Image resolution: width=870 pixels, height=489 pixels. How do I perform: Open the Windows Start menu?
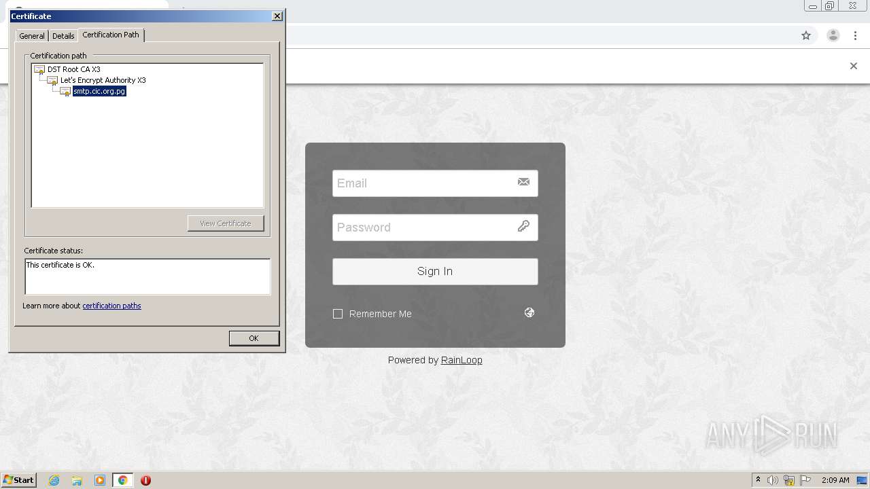(x=18, y=480)
